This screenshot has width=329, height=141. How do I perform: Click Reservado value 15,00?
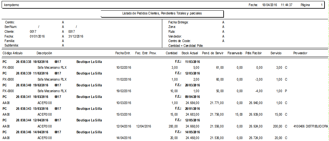tap(239, 115)
